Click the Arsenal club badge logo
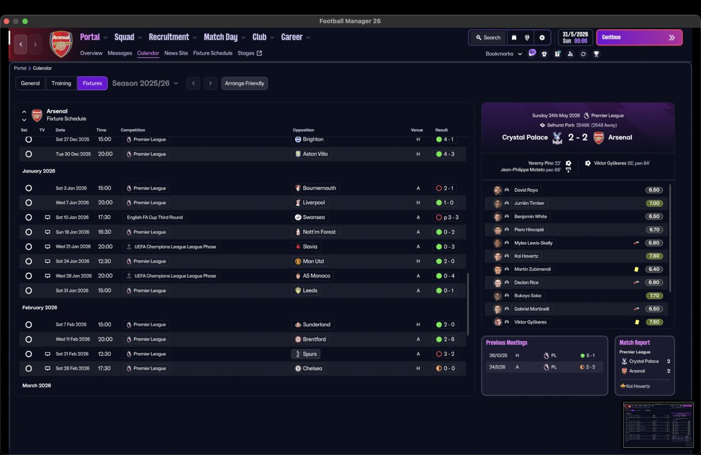Image resolution: width=701 pixels, height=455 pixels. (61, 44)
